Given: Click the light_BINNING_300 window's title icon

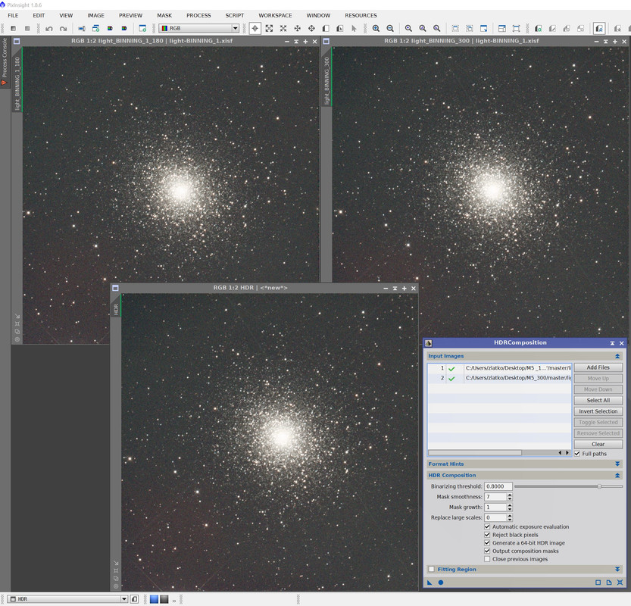Looking at the screenshot, I should coord(326,41).
